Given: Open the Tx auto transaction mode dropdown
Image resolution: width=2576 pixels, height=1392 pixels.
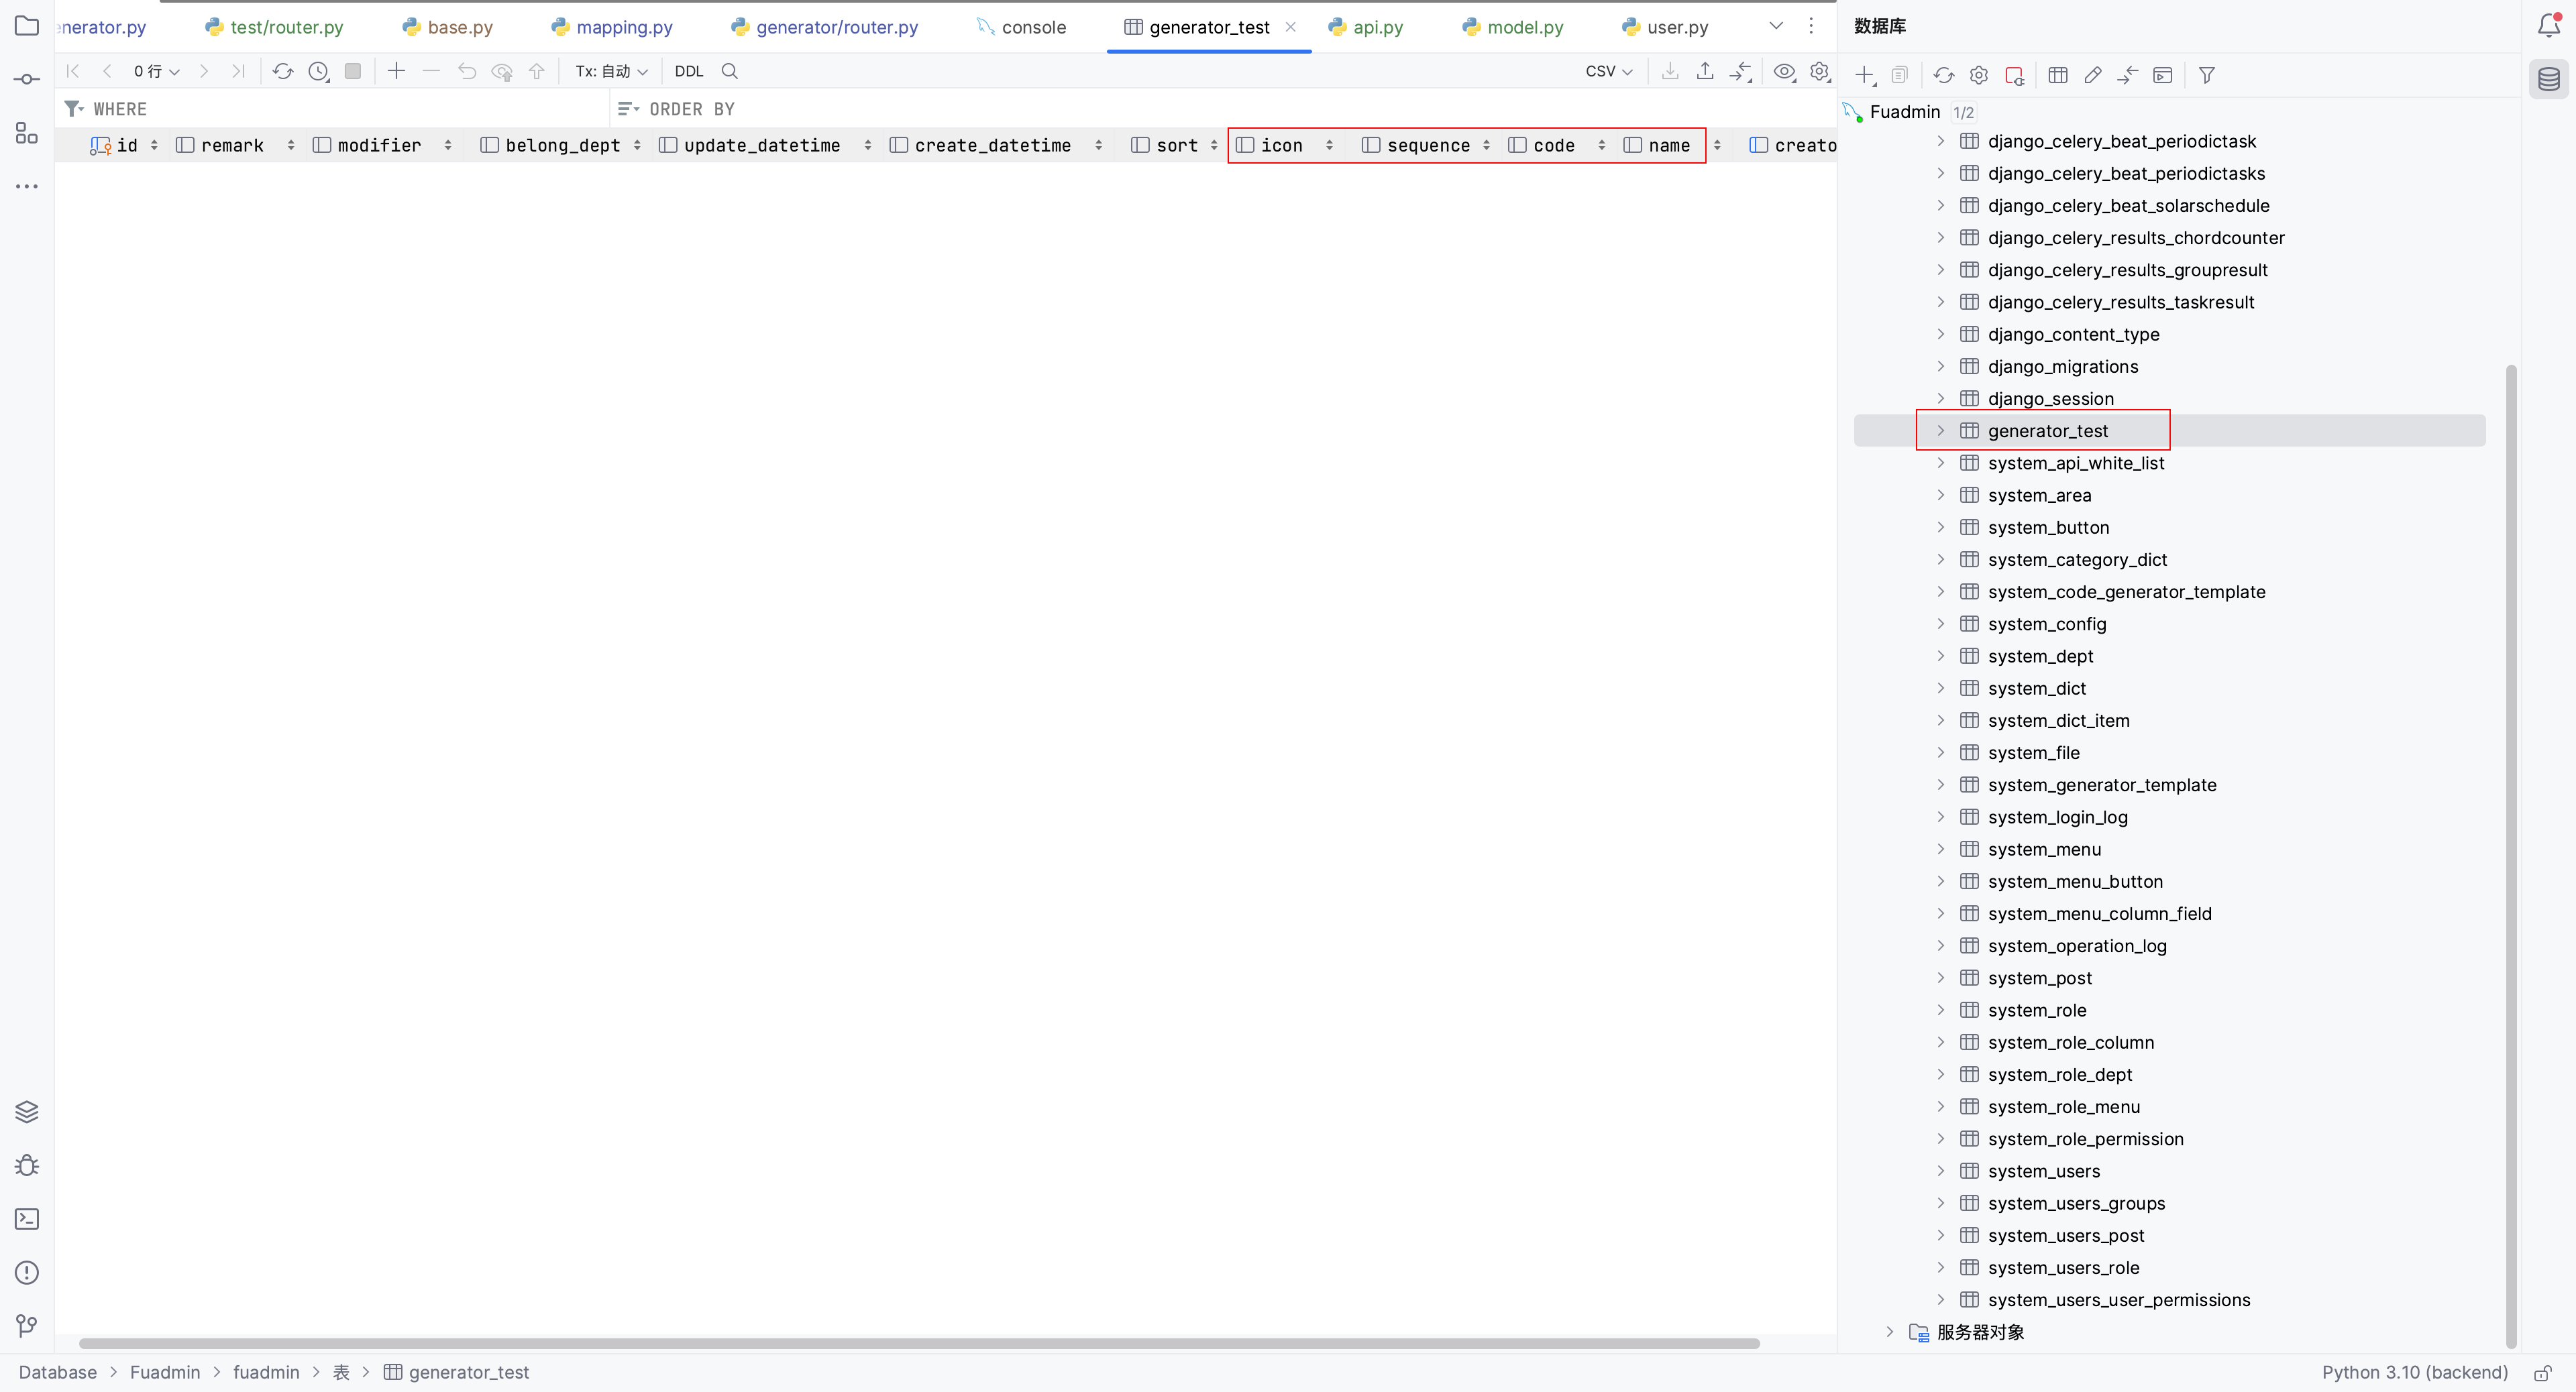Looking at the screenshot, I should (x=611, y=71).
